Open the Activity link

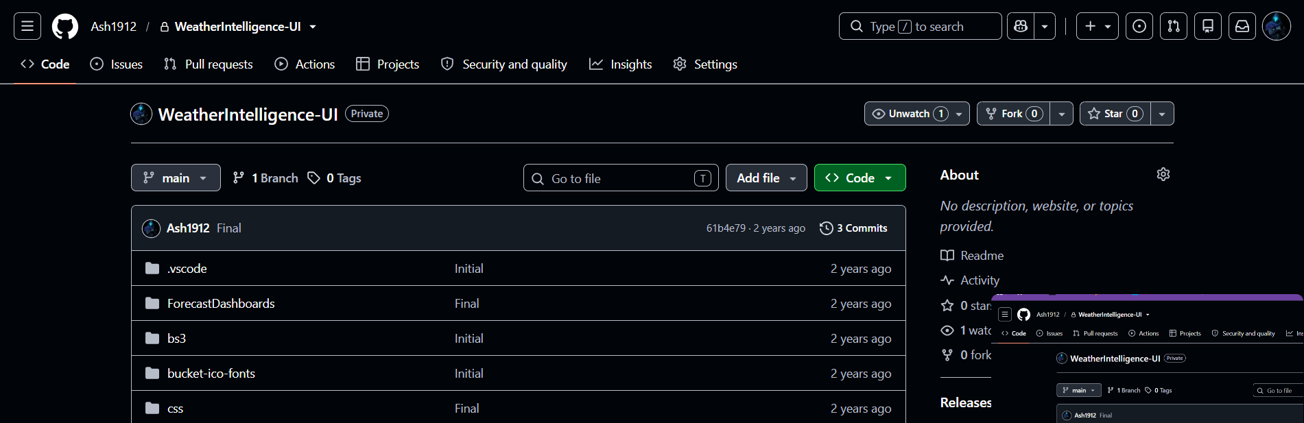coord(970,280)
